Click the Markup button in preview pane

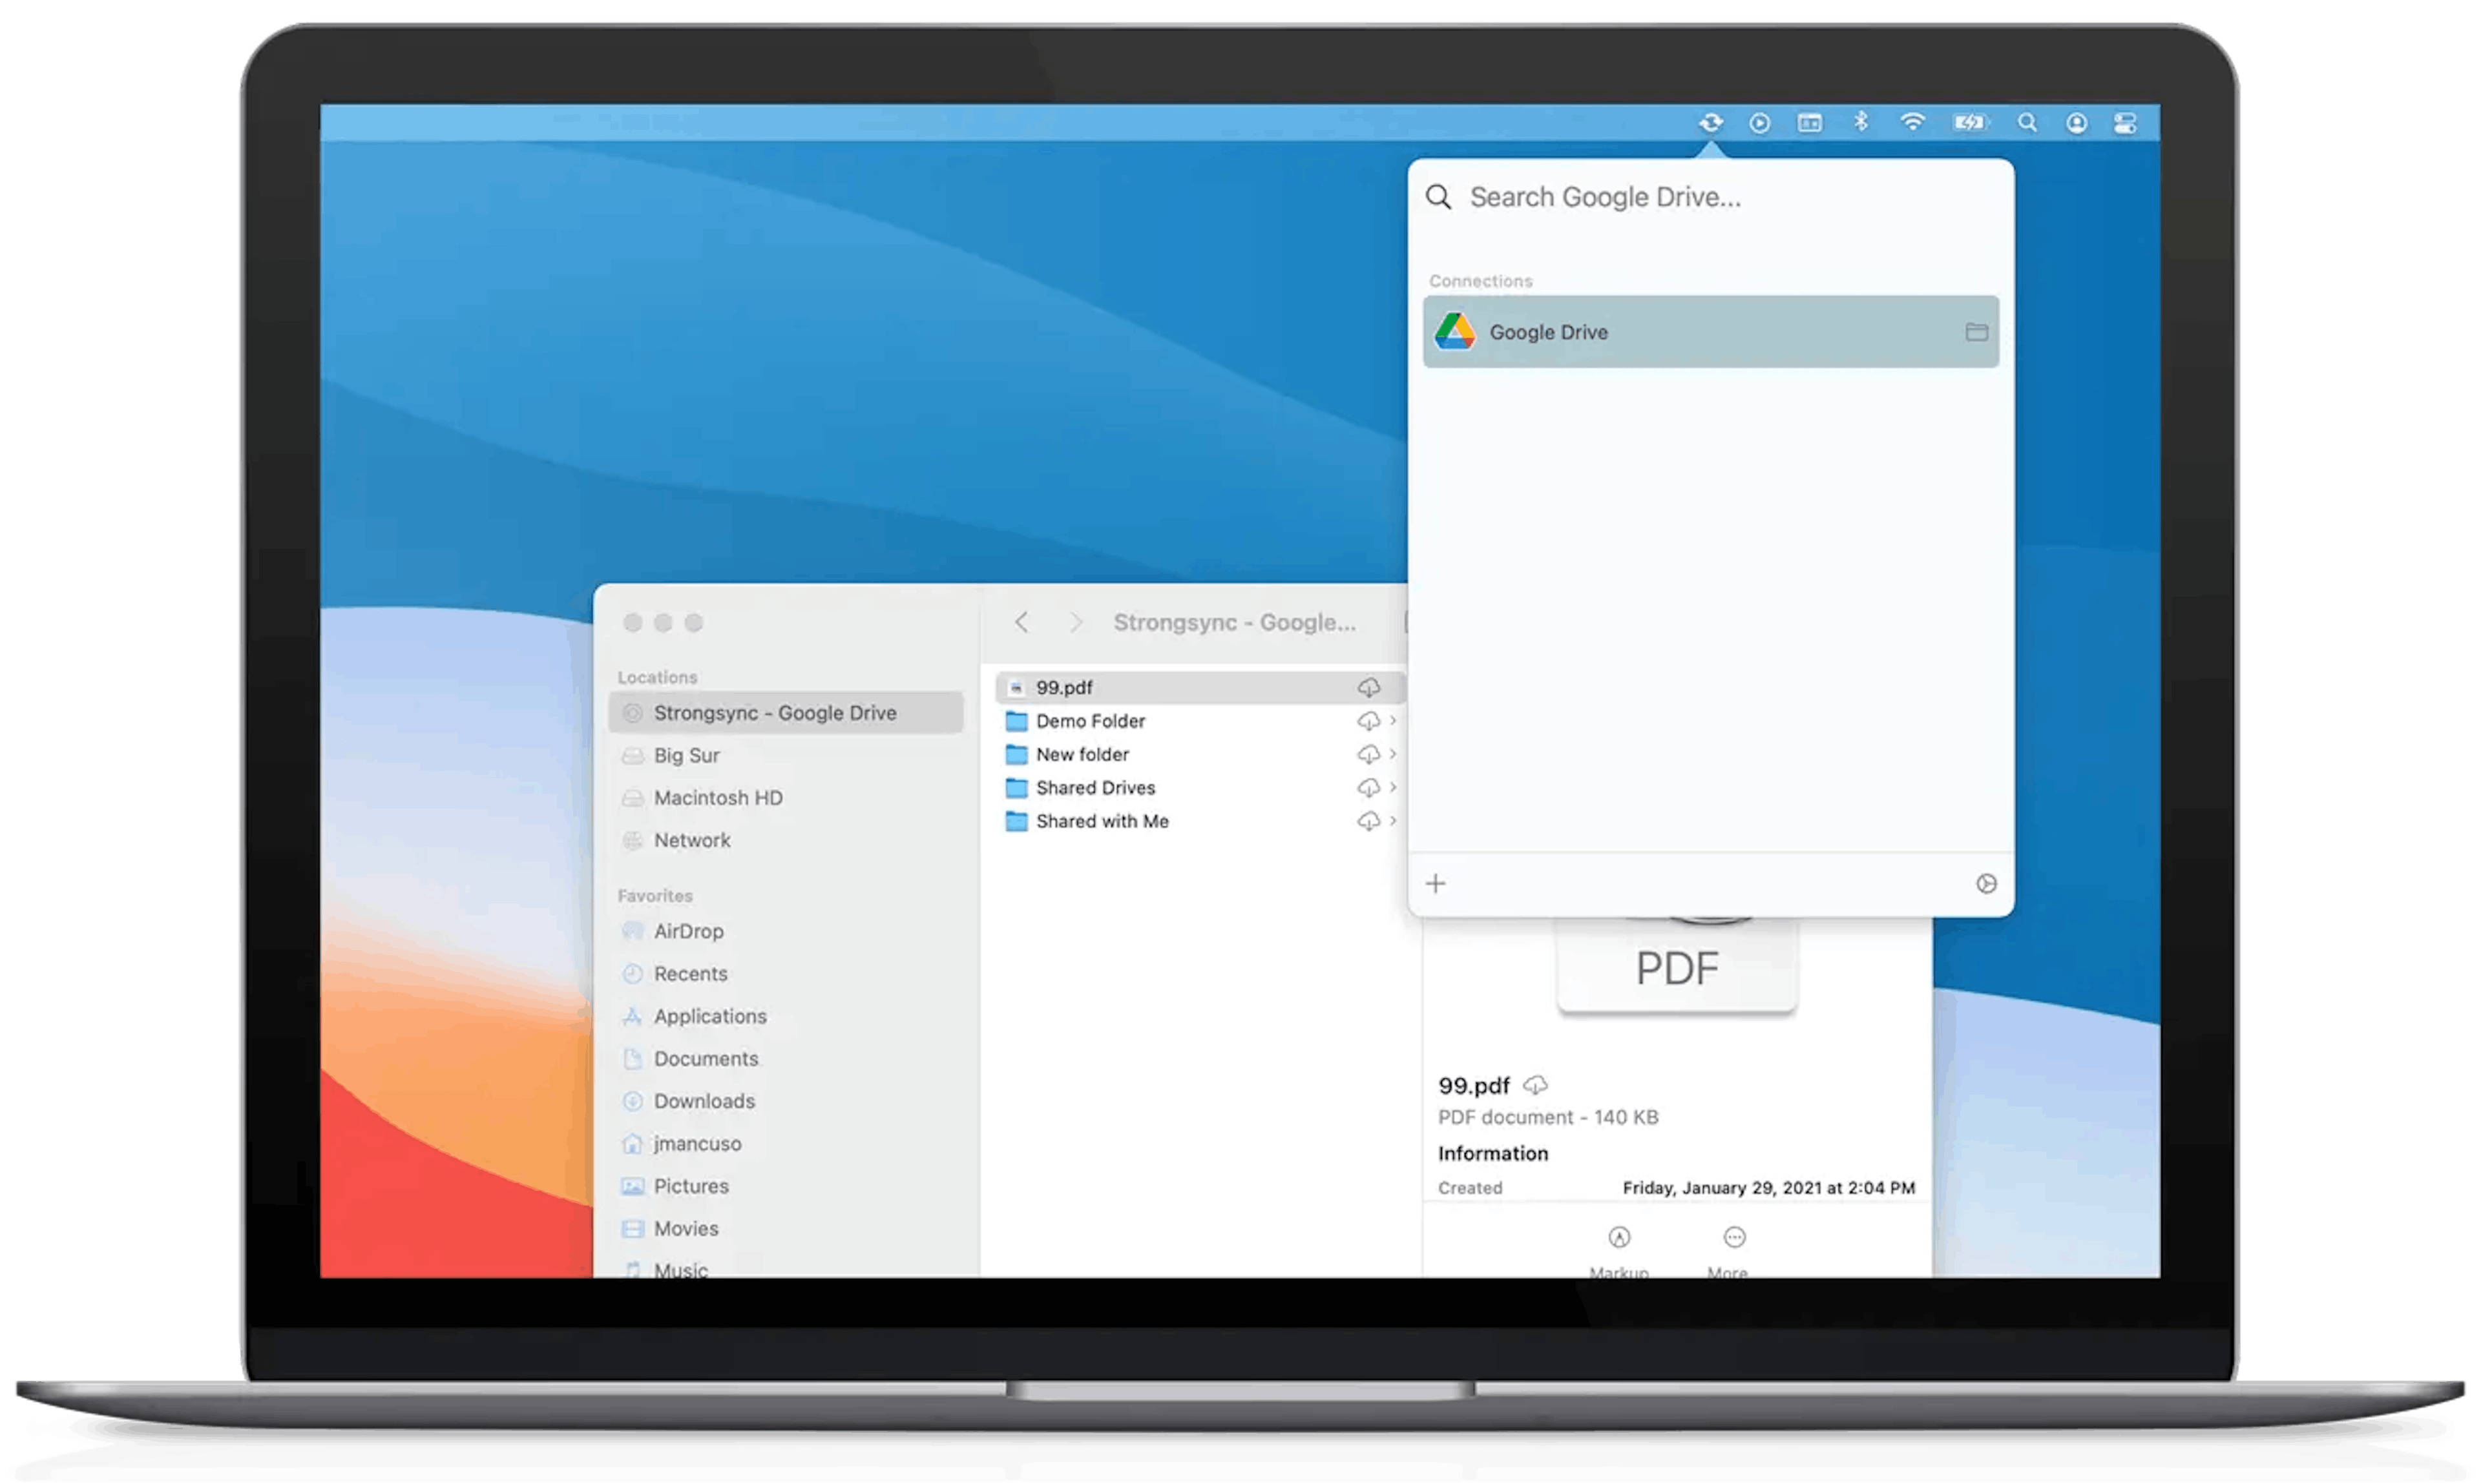coord(1618,1251)
